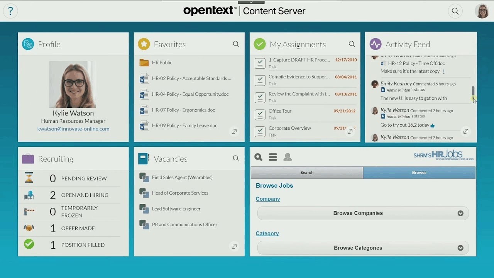Screen dimensions: 494x278
Task: Click the HR Jobs user profile icon
Action: pyautogui.click(x=288, y=157)
